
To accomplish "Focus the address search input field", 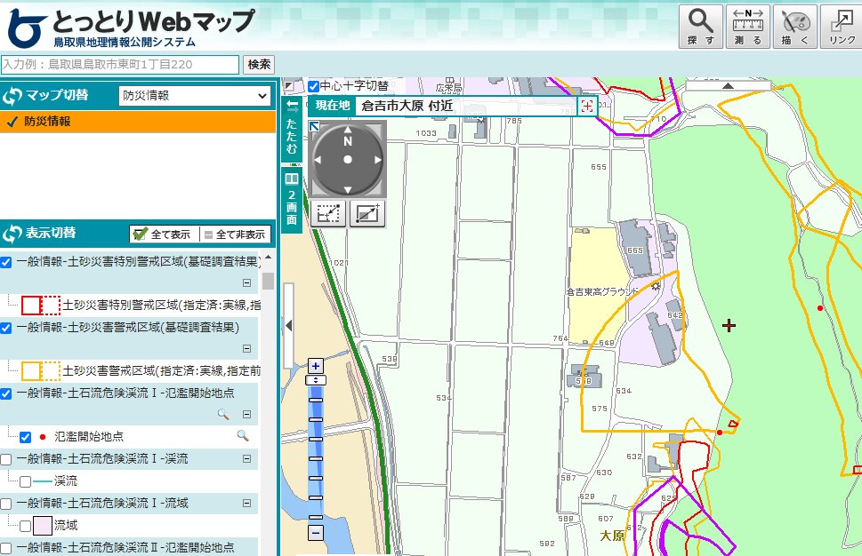I will (x=120, y=64).
